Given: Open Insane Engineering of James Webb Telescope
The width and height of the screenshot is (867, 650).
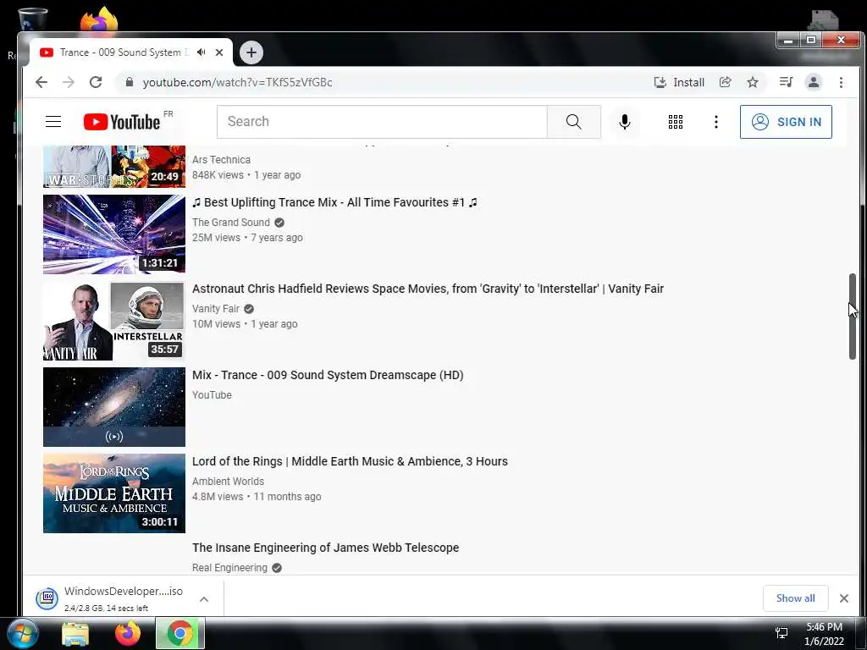Looking at the screenshot, I should click(326, 548).
